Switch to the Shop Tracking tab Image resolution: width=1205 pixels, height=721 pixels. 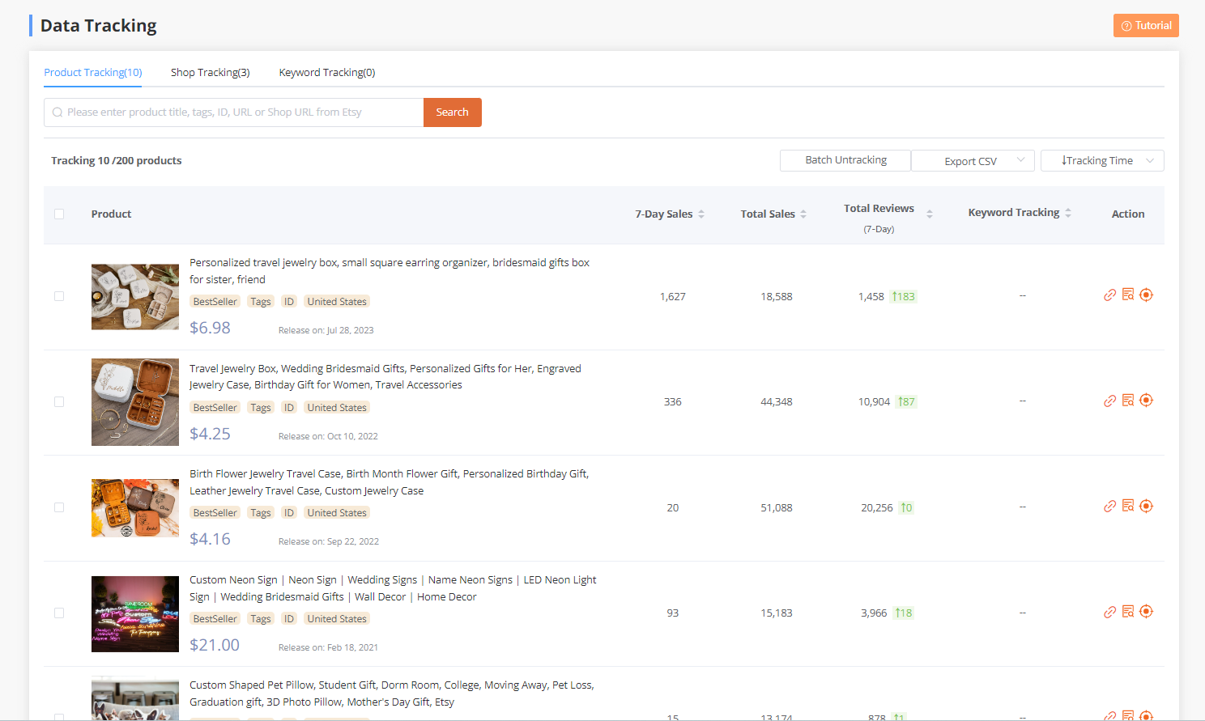(x=210, y=72)
